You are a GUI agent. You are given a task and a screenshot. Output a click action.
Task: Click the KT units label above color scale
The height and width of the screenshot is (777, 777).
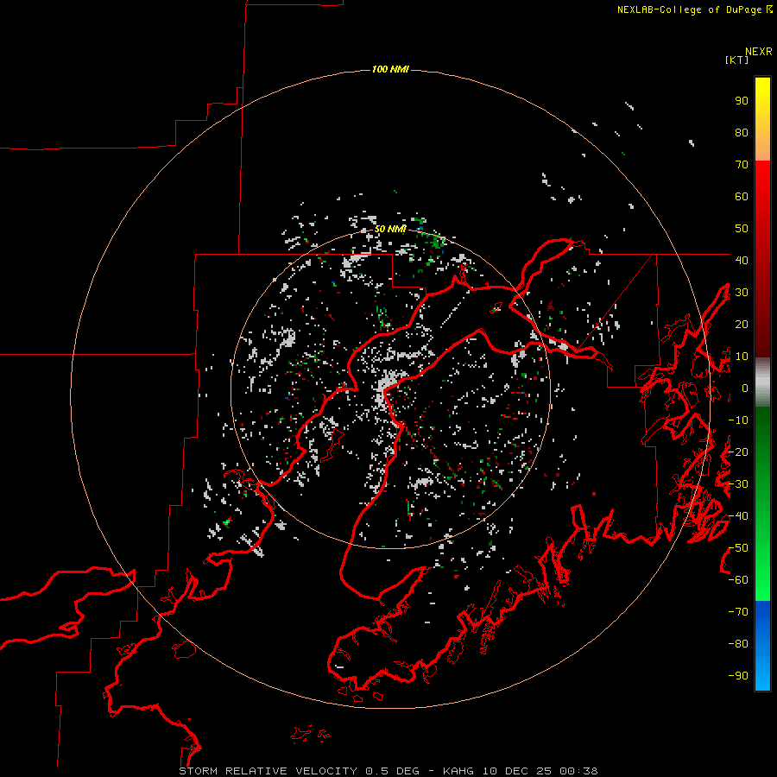(736, 60)
